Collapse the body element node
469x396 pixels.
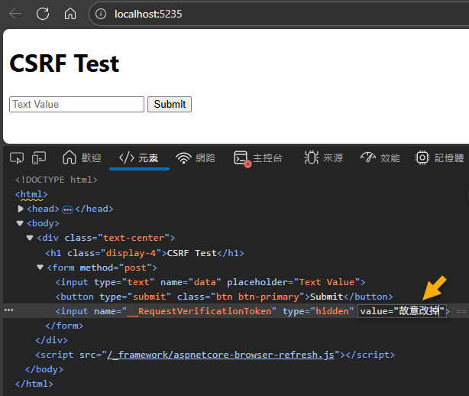click(x=21, y=223)
